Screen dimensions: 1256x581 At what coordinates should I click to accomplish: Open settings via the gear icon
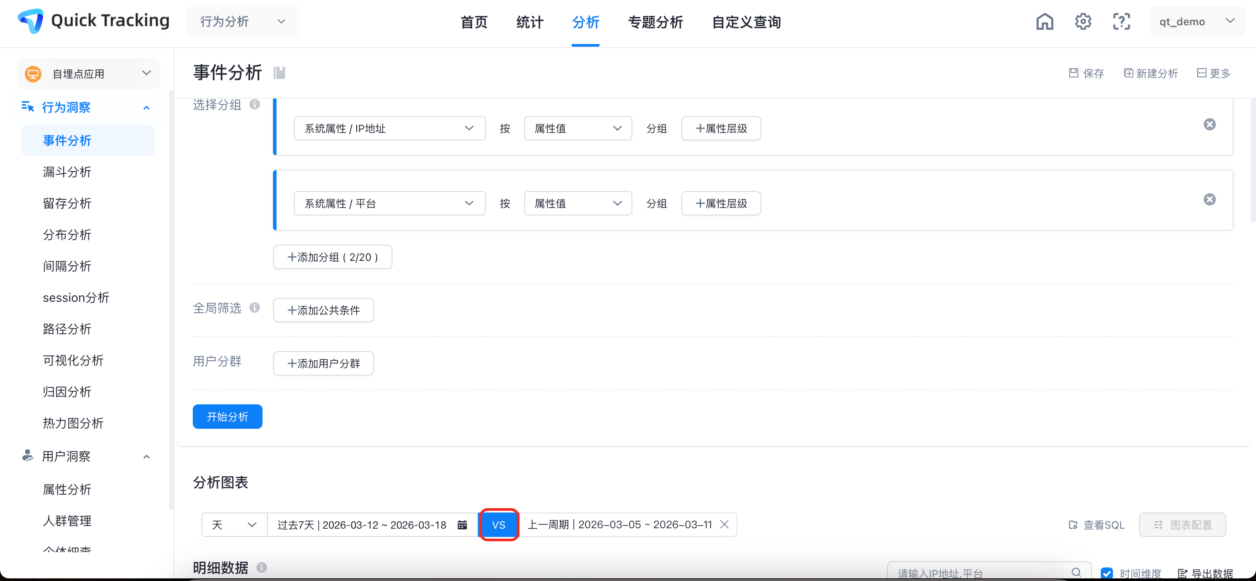pyautogui.click(x=1083, y=21)
